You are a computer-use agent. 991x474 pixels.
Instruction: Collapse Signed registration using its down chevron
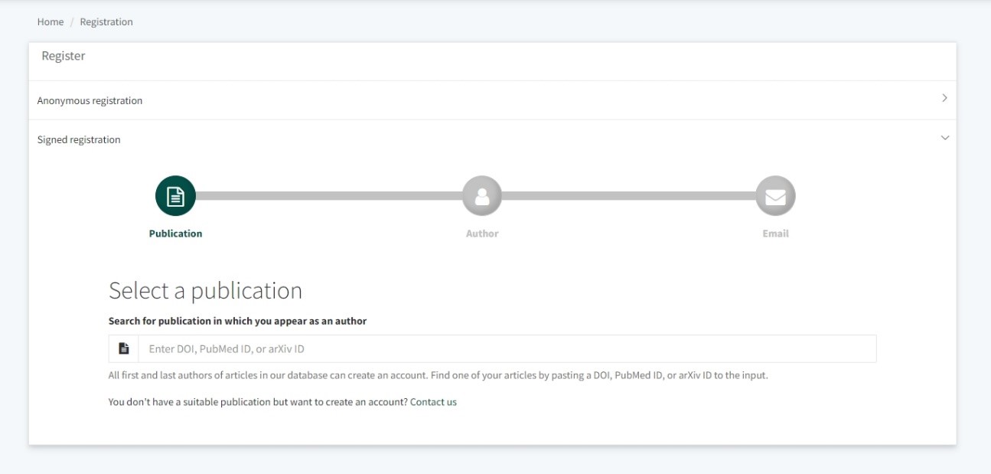point(944,139)
